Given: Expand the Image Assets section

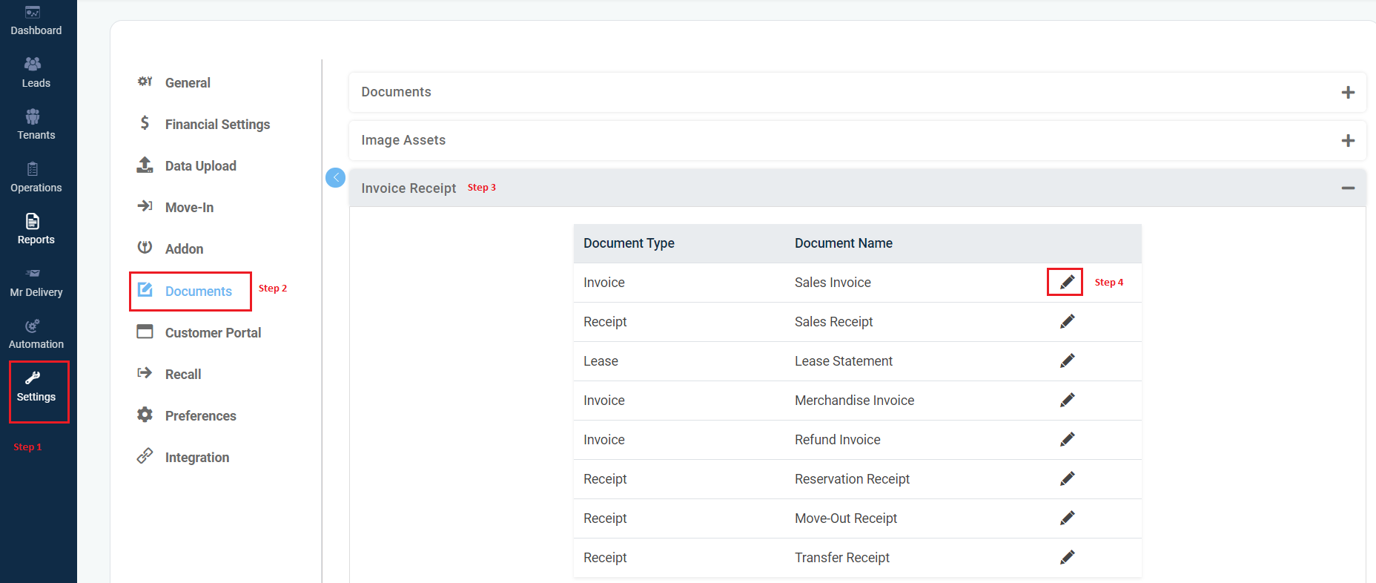Looking at the screenshot, I should point(1348,140).
